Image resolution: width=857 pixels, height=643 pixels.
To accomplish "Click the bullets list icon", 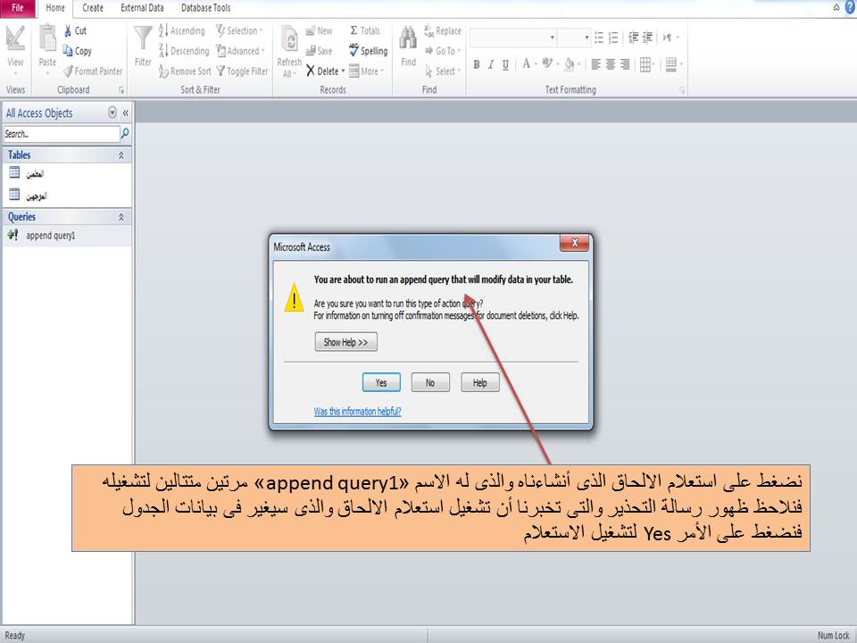I will click(x=599, y=38).
